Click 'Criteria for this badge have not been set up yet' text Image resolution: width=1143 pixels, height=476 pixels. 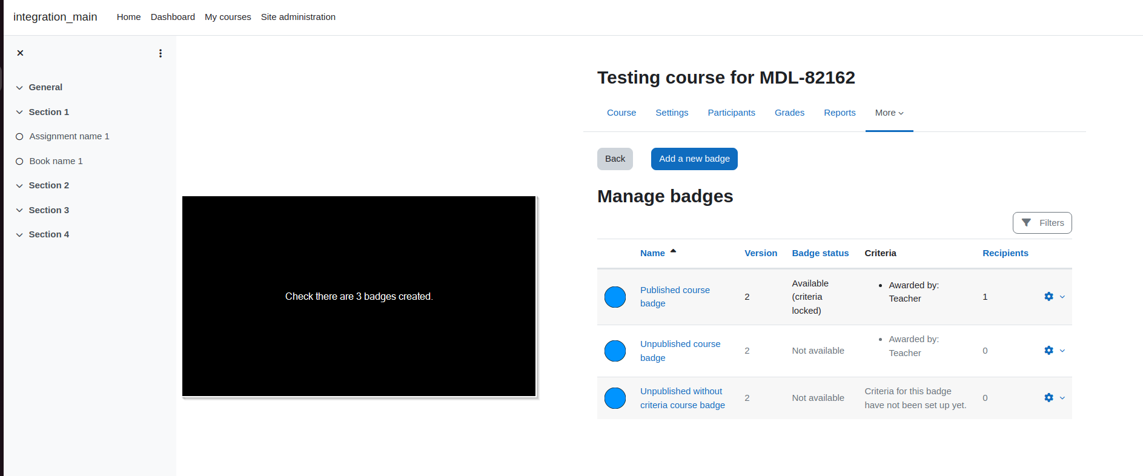pyautogui.click(x=915, y=398)
